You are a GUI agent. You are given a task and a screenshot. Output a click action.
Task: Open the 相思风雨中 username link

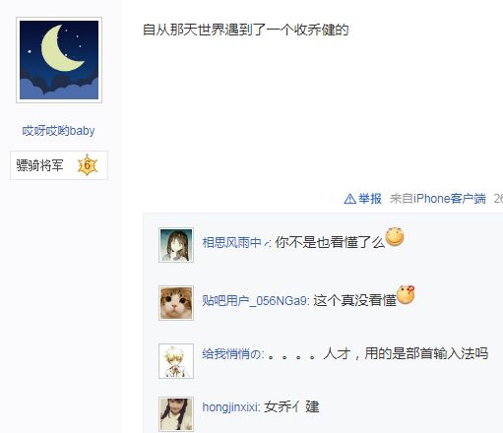231,243
